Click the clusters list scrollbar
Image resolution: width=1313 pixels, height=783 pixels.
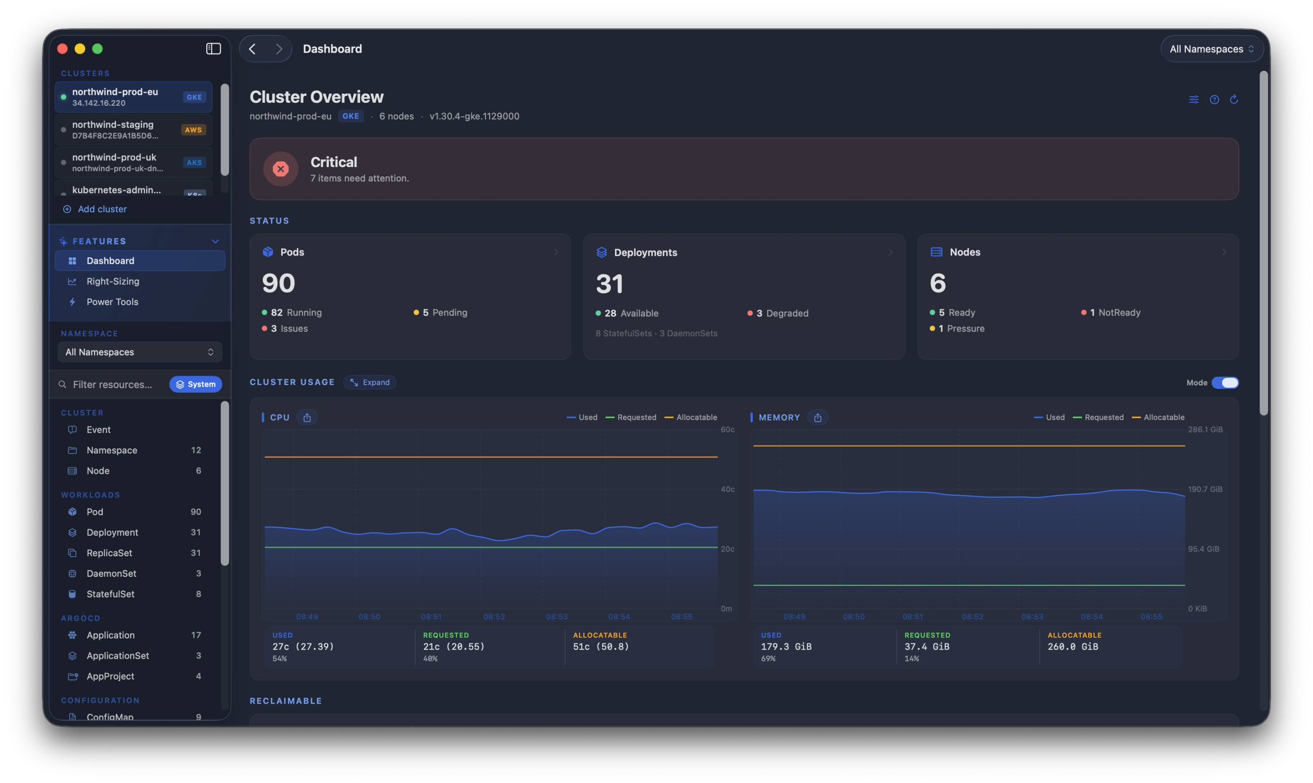[x=225, y=130]
